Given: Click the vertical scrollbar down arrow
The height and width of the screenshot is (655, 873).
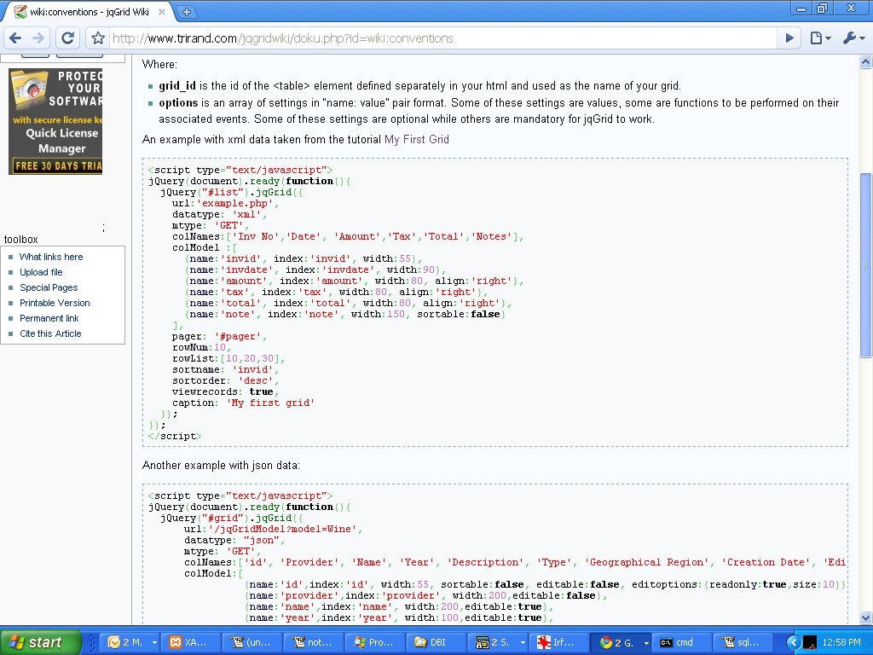Looking at the screenshot, I should (865, 617).
